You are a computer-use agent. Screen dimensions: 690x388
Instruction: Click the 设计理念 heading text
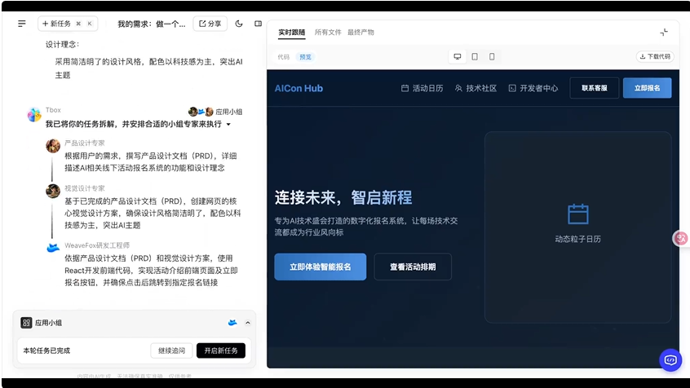(62, 45)
